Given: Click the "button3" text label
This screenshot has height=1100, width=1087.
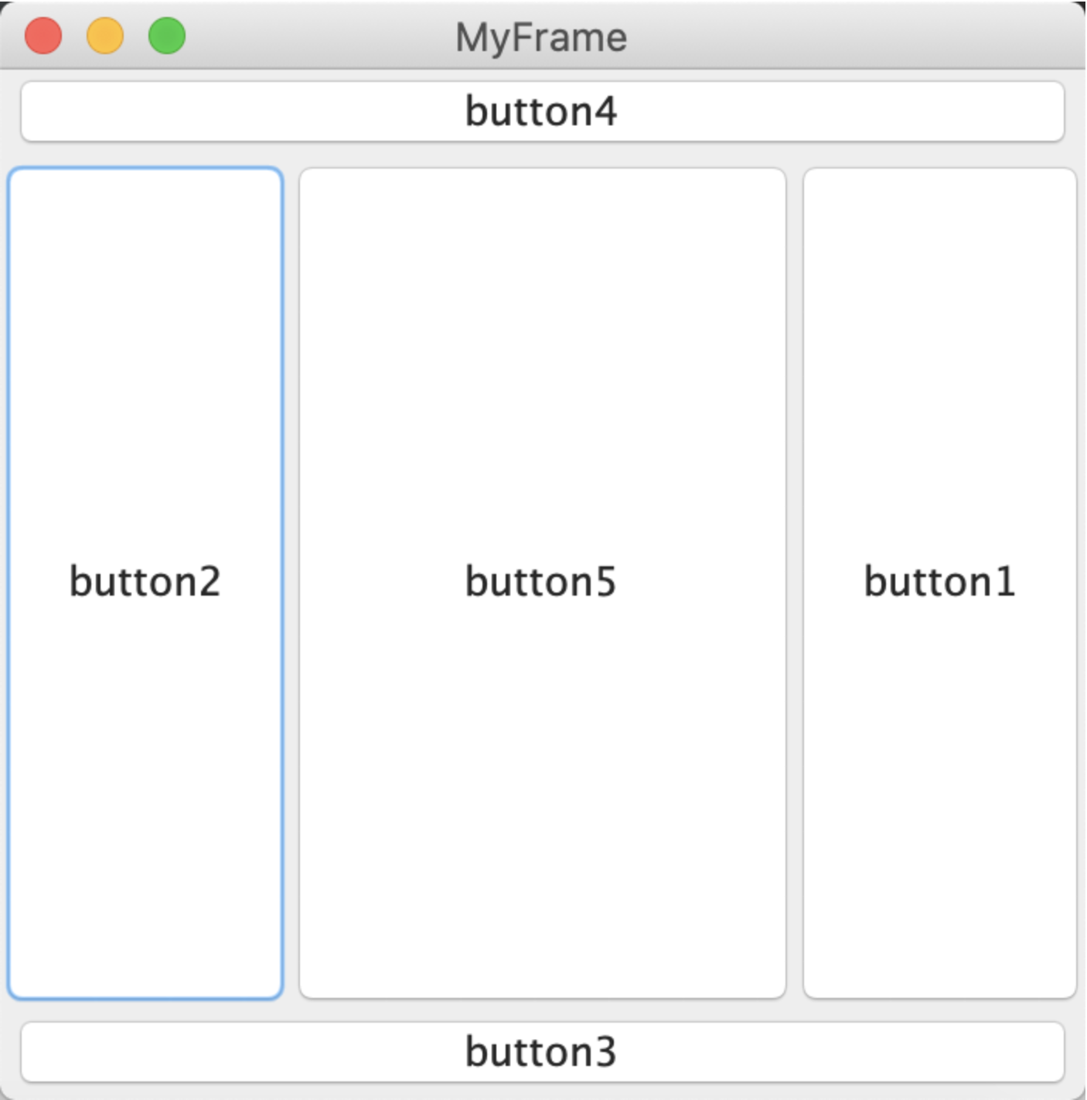Looking at the screenshot, I should tap(541, 1051).
